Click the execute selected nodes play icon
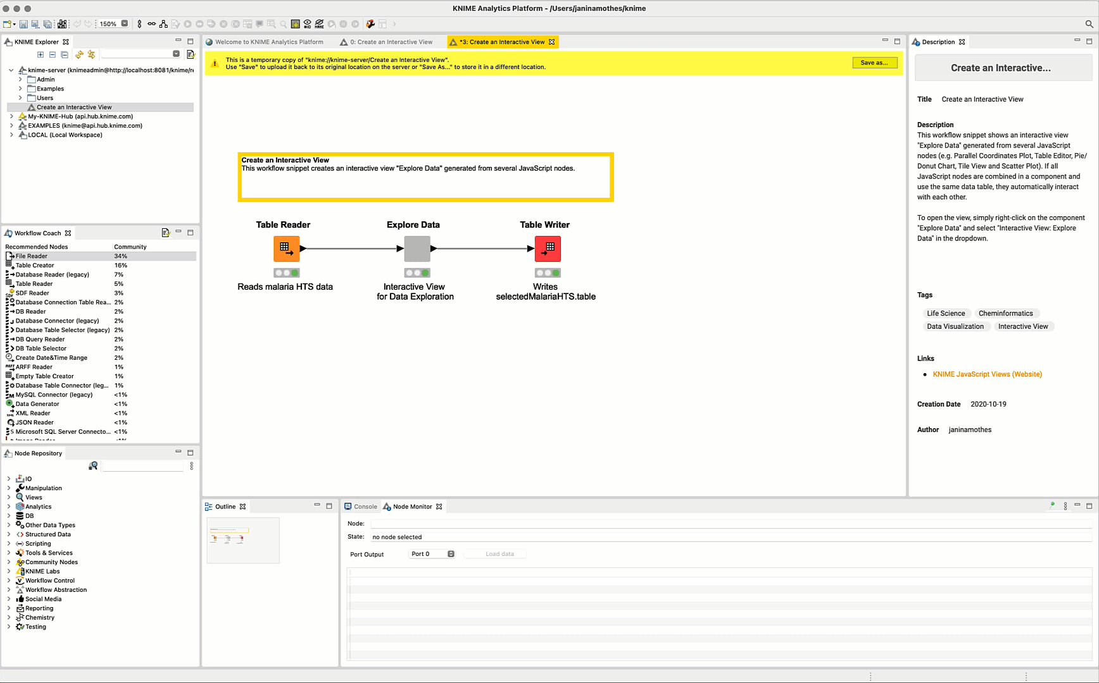The width and height of the screenshot is (1099, 683). (187, 24)
